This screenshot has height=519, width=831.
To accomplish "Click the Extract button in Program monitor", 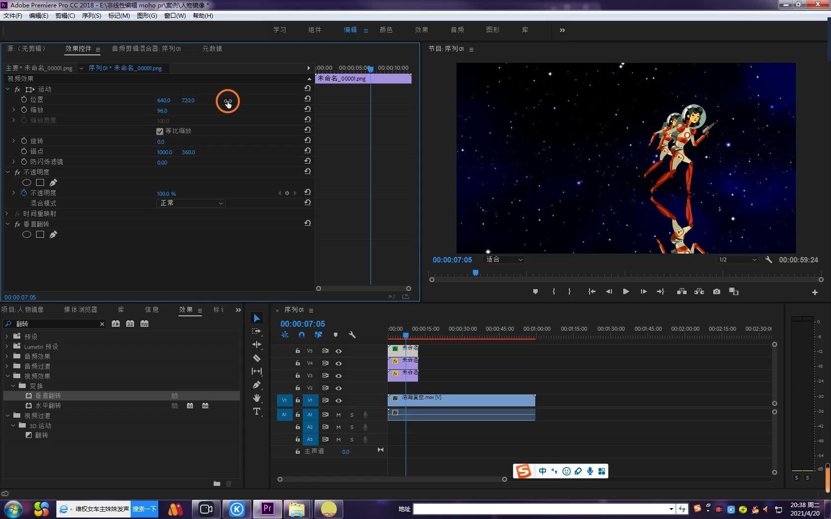I will [x=699, y=292].
